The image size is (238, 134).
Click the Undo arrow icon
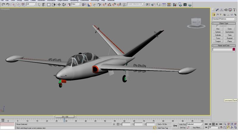3,5
